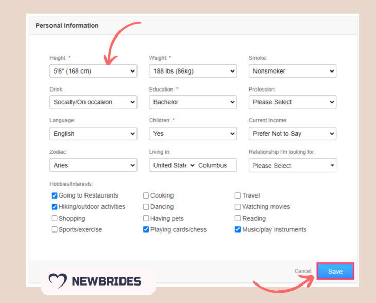Choose a Zodiac sign from dropdown
Viewport: 376px width, 303px height.
[x=93, y=165]
